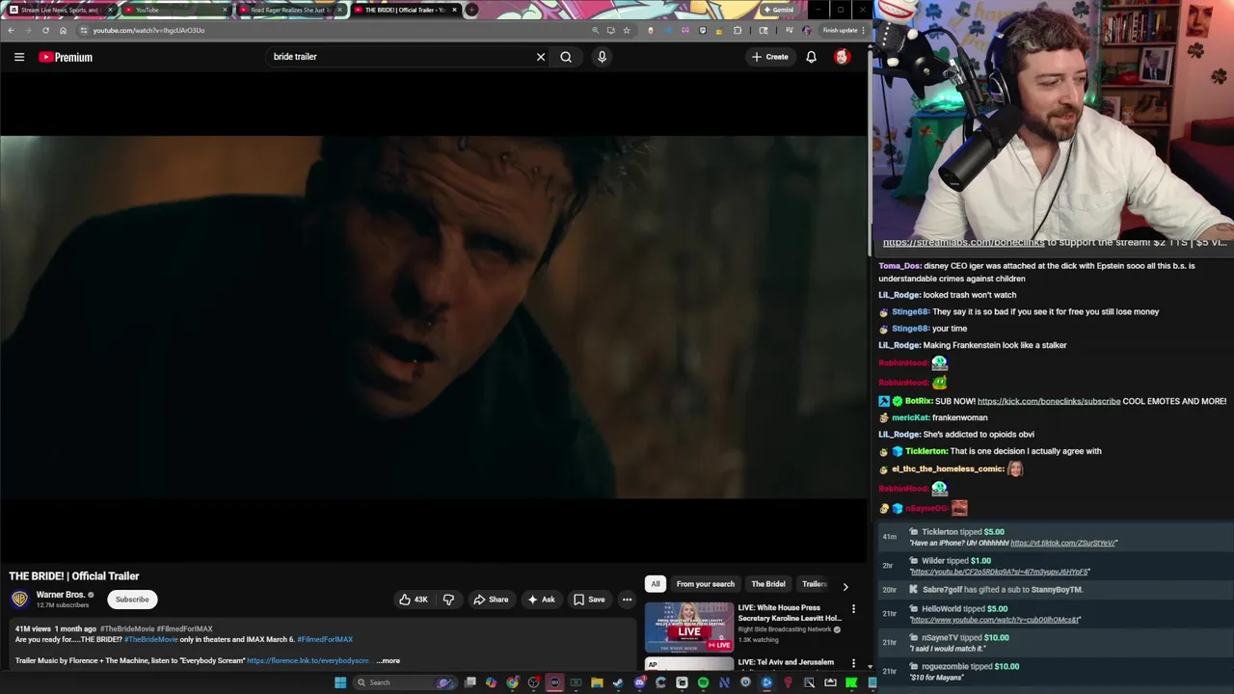Switch to the 'Road Rager Realizes' tab
This screenshot has height=694, width=1234.
pos(289,10)
